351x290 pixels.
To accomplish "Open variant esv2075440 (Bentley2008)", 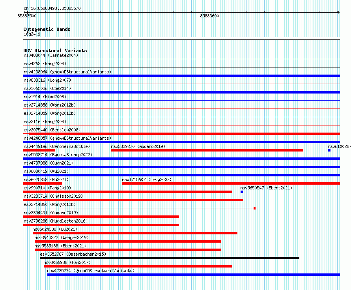I will point(52,130).
